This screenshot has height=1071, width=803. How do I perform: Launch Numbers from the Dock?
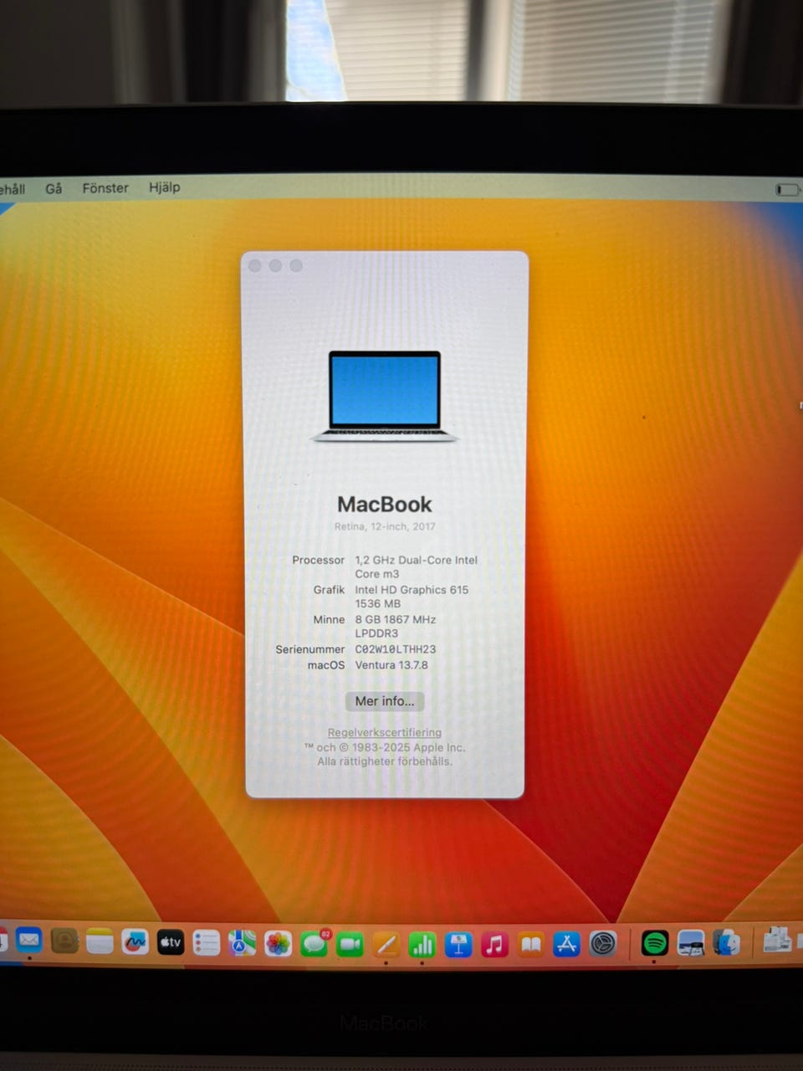422,945
